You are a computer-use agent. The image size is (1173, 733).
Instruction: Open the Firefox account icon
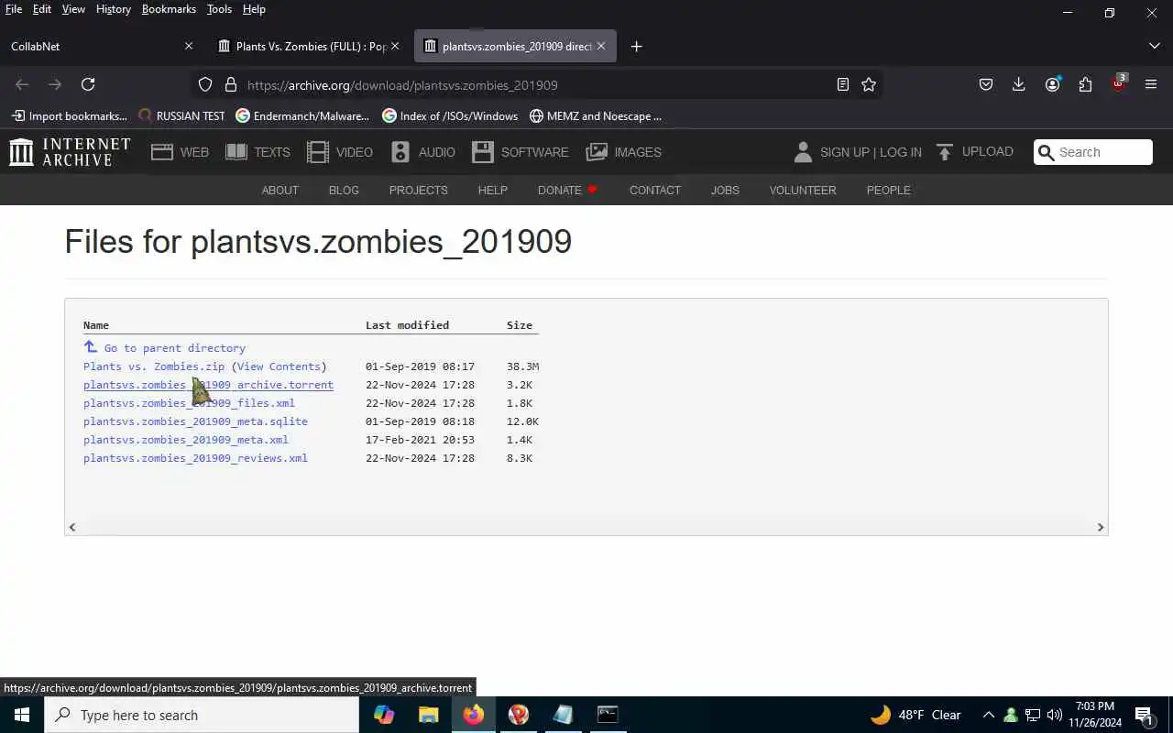(1052, 84)
